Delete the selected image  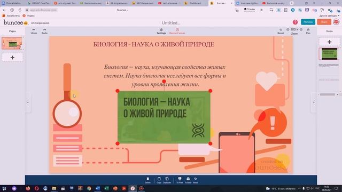[147, 180]
